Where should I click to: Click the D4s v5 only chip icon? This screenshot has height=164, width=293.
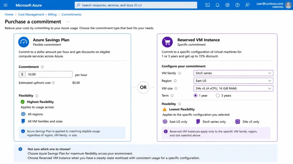pyautogui.click(x=237, y=122)
